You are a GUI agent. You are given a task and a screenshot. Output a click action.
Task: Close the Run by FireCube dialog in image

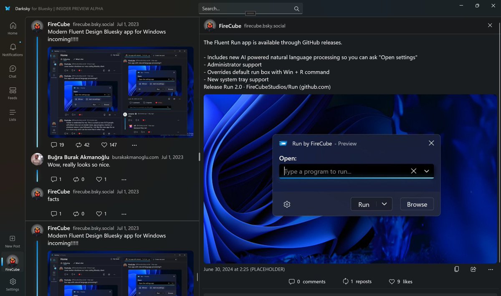[x=431, y=143]
